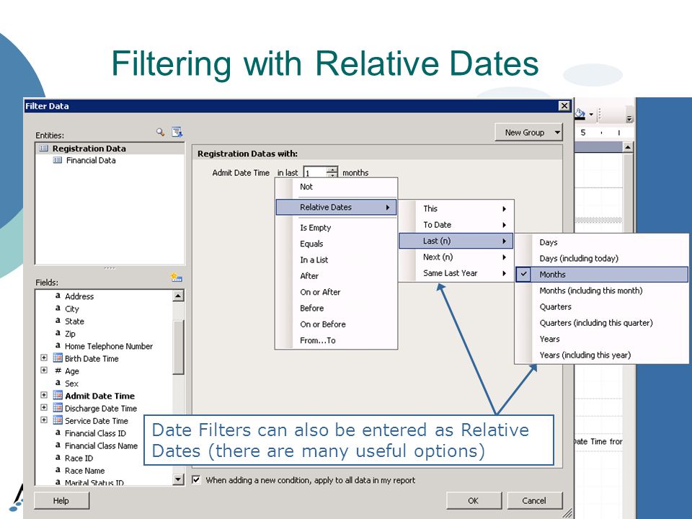
Task: Click the fill color bucket icon in background window
Action: point(580,114)
